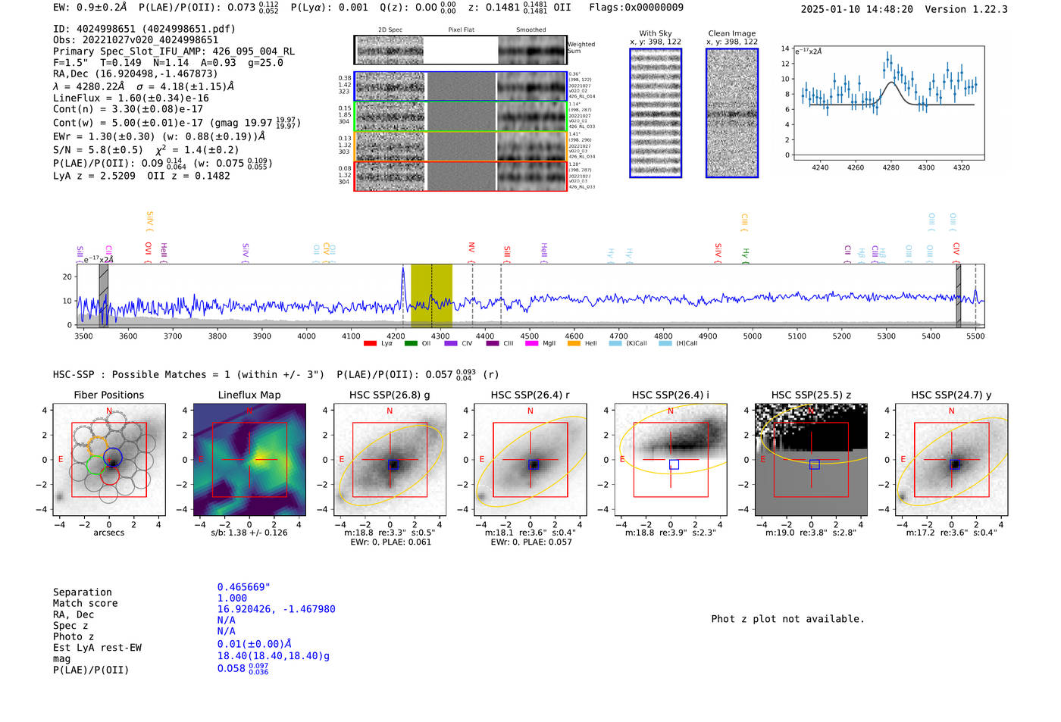
Task: Click "P(Lyα): 0.001" in the header
Action: [x=330, y=8]
